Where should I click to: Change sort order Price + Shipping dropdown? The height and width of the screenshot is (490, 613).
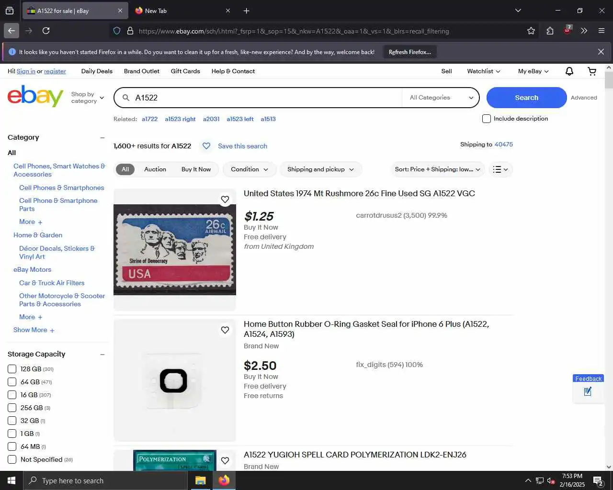[438, 169]
